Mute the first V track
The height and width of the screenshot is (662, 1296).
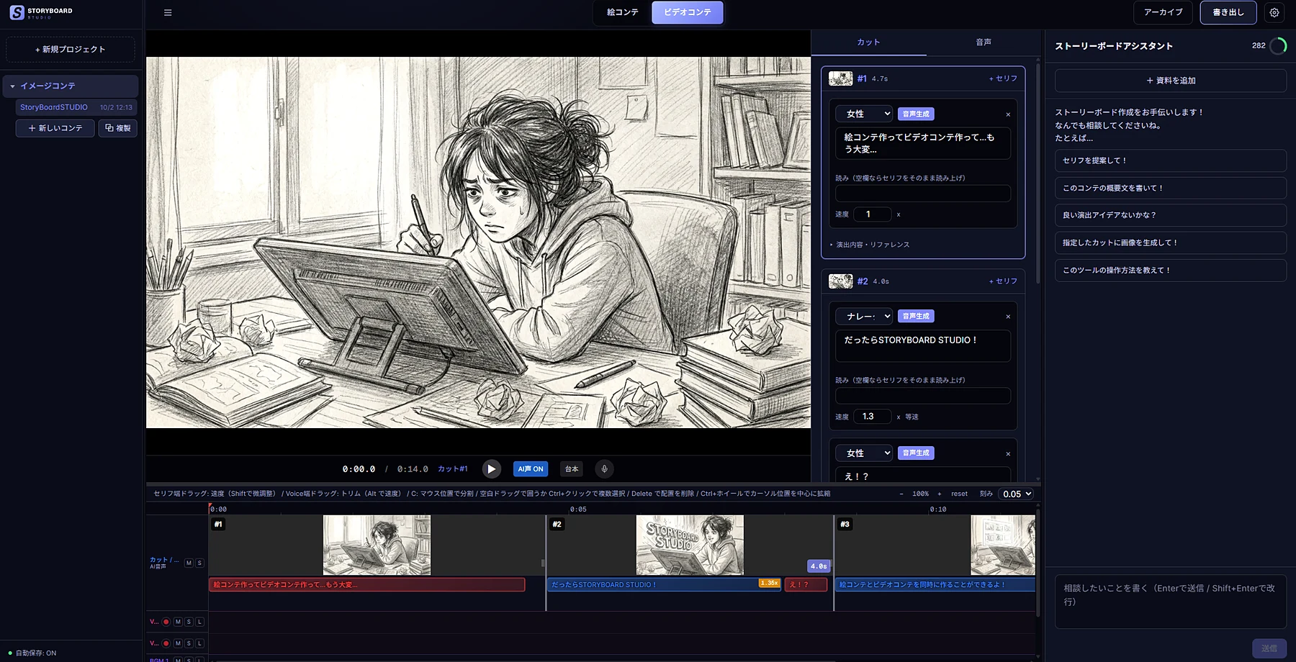pos(178,622)
